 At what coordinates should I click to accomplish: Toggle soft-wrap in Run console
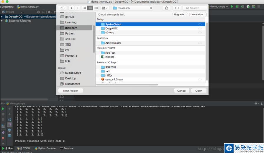tap(9, 119)
